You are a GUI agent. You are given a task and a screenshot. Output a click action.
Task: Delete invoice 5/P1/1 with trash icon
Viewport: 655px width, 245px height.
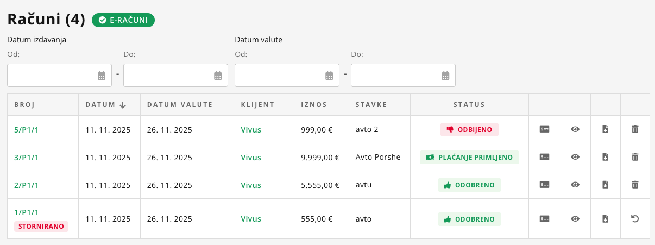635,129
